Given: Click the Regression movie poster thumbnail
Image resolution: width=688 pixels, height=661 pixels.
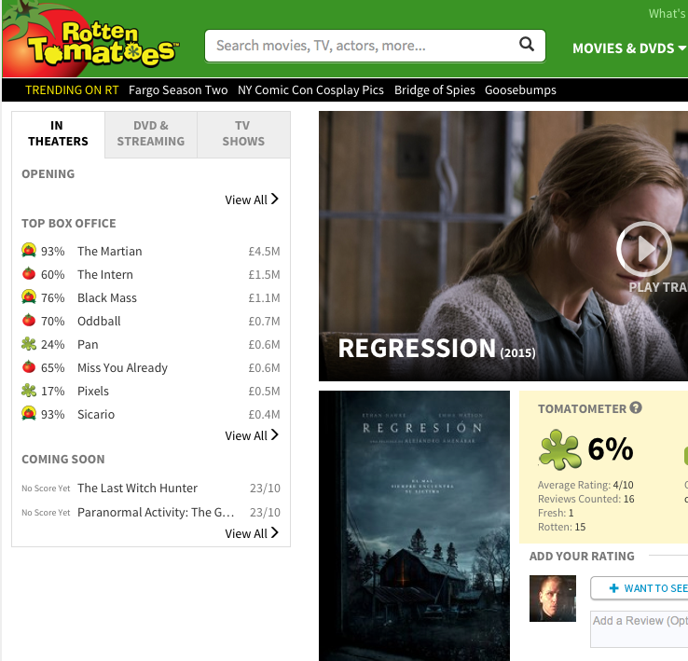Looking at the screenshot, I should (414, 526).
